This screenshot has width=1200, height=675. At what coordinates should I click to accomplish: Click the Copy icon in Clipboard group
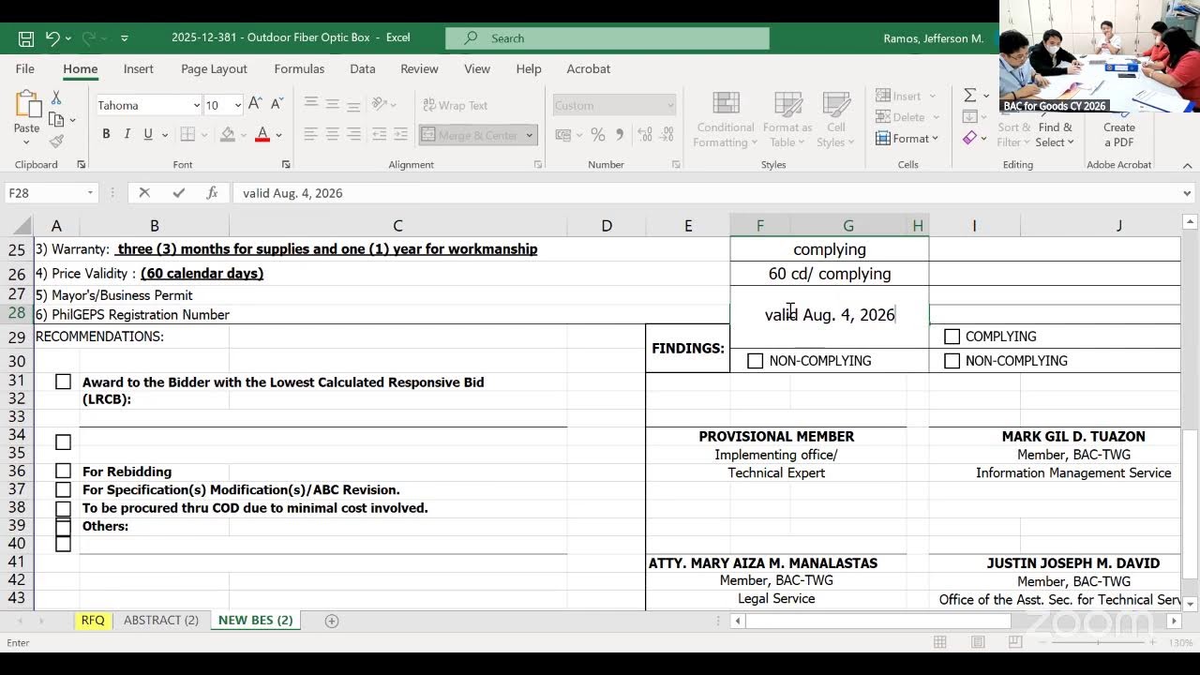coord(56,120)
